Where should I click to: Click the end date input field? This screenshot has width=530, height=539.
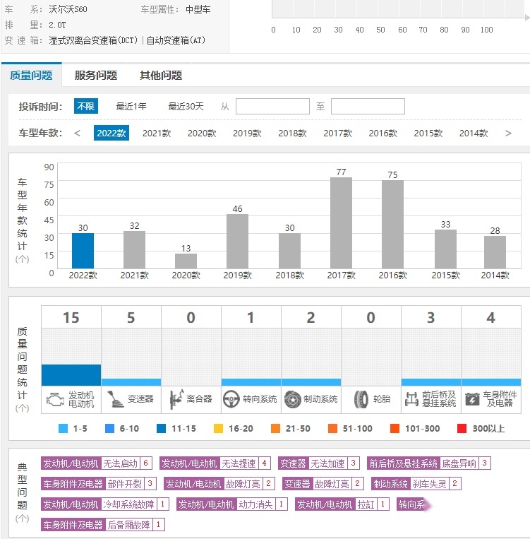click(368, 106)
